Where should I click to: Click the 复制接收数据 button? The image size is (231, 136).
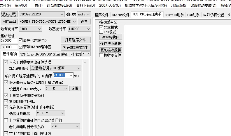pos(111,50)
